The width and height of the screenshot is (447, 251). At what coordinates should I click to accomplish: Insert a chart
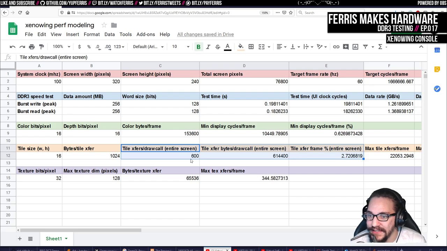356,47
